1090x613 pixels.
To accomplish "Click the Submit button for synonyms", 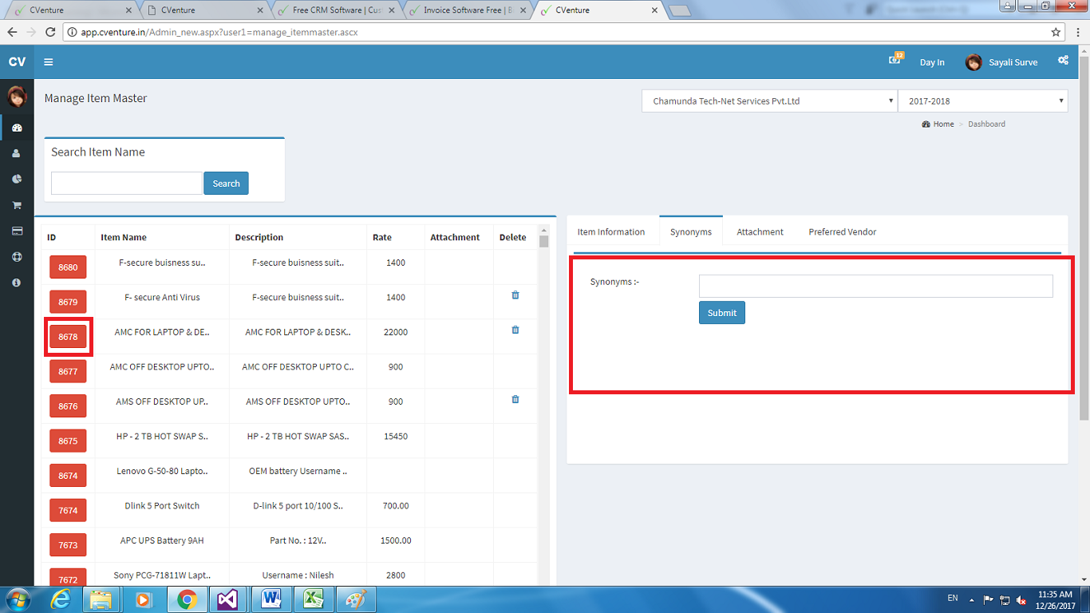I will (x=722, y=313).
